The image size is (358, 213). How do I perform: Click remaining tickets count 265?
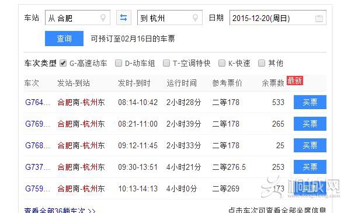point(278,124)
